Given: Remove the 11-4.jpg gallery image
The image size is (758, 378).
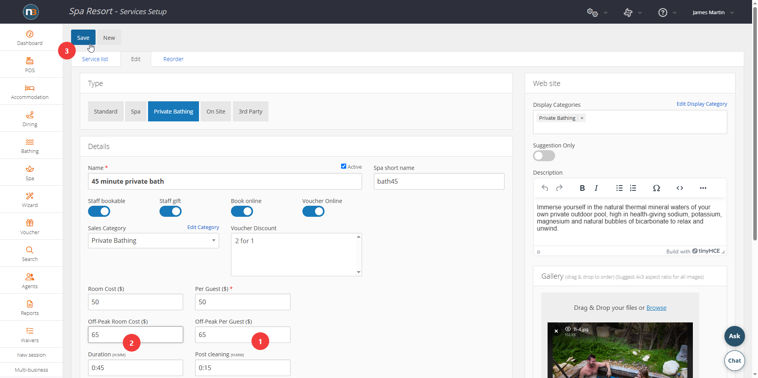Looking at the screenshot, I should (556, 331).
